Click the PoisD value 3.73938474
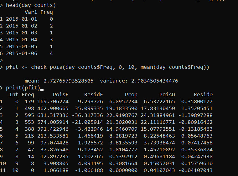238x176 pixels. tap(159, 143)
